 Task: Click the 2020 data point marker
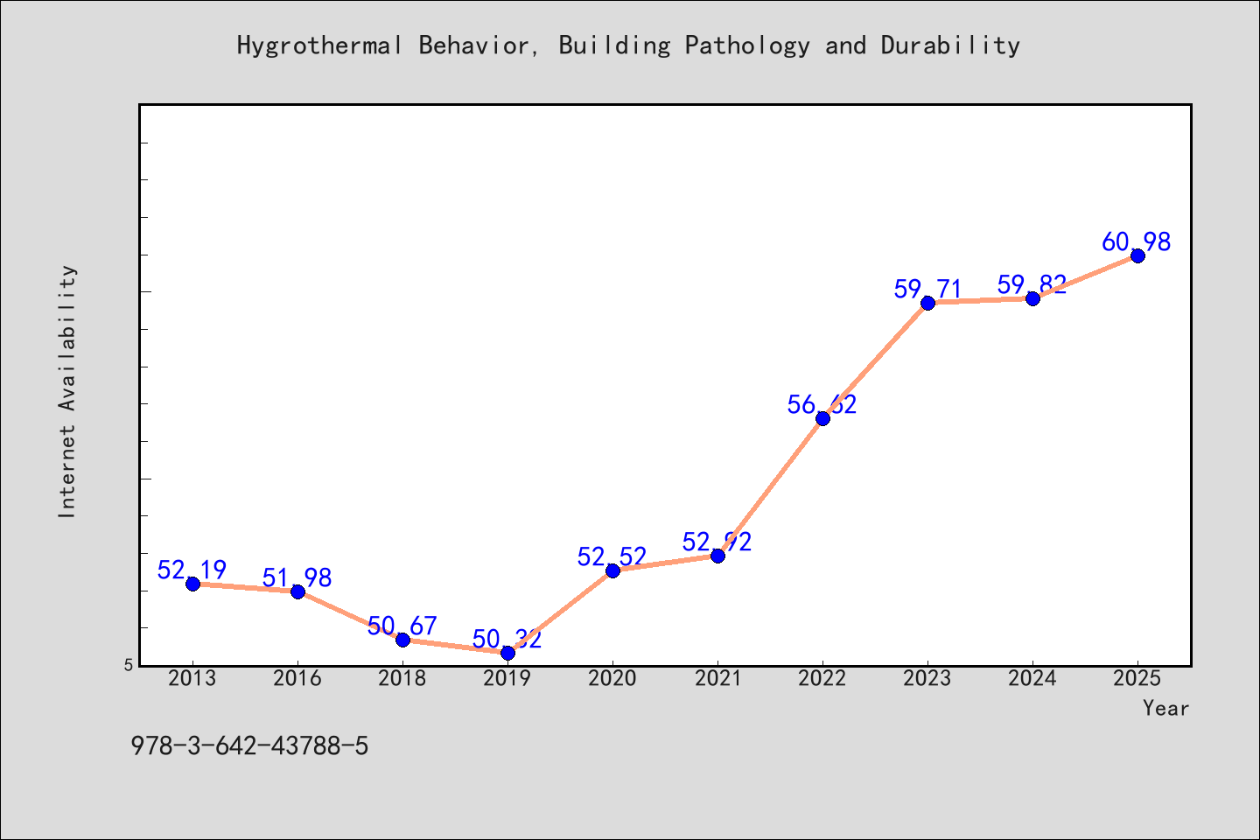click(x=612, y=570)
